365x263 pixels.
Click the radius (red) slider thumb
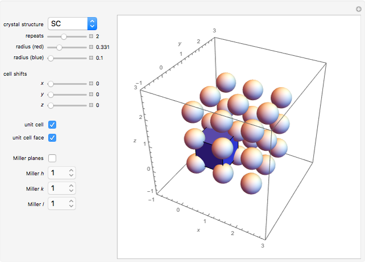click(59, 47)
